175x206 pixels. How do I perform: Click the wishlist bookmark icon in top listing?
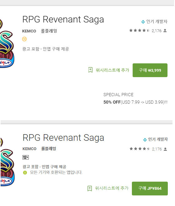click(x=90, y=70)
